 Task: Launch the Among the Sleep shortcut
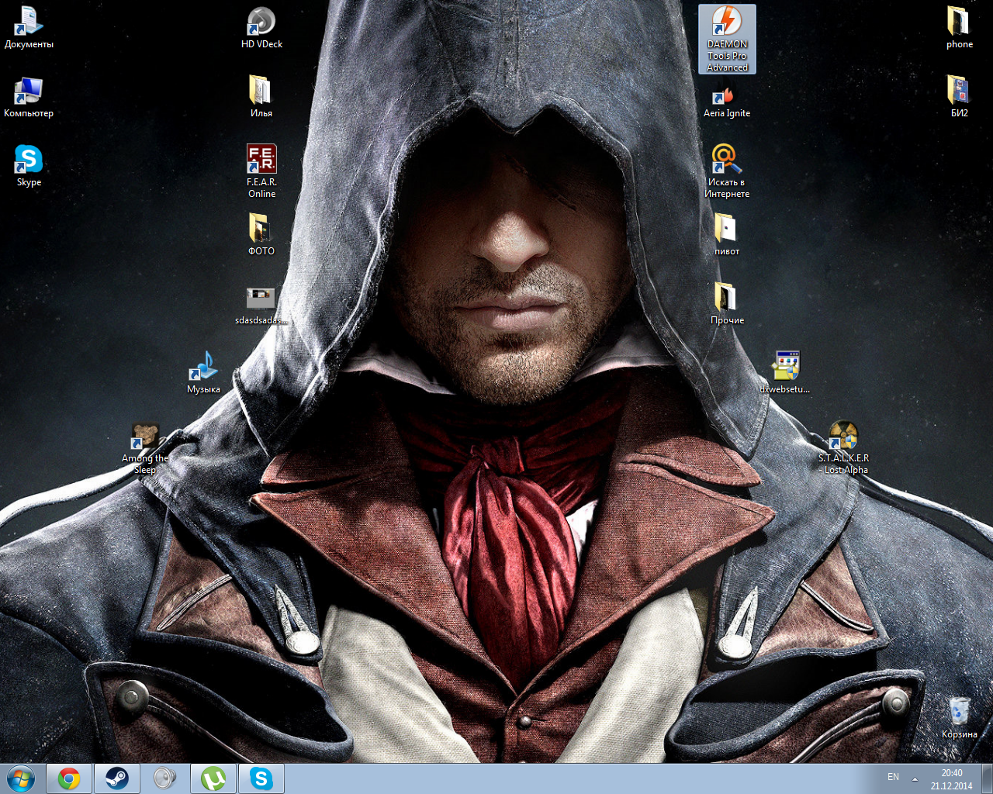pyautogui.click(x=145, y=448)
